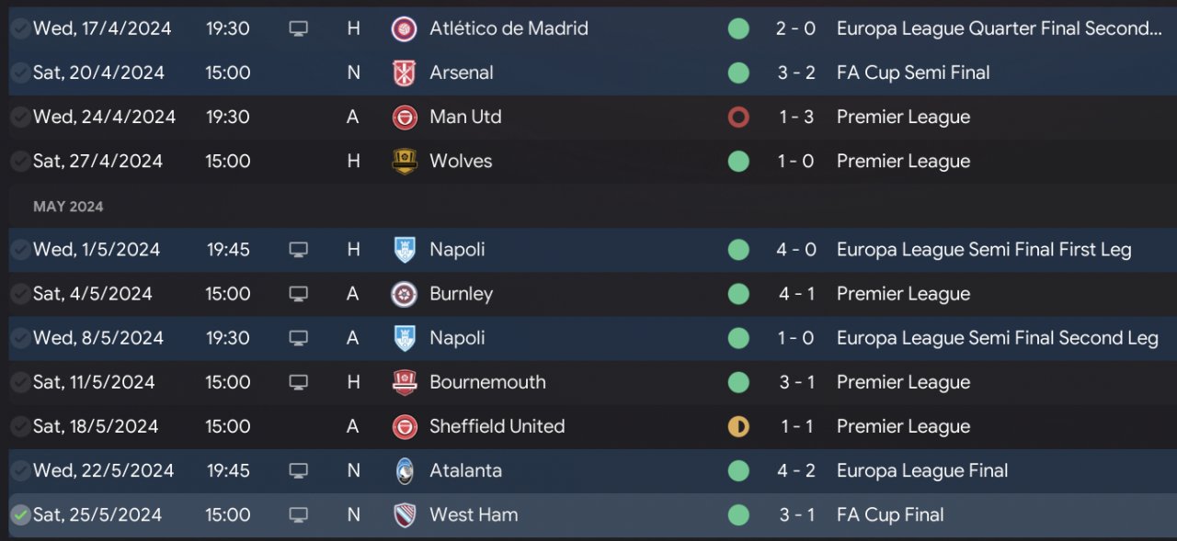Select the FA Cup Final competition label

coord(889,514)
